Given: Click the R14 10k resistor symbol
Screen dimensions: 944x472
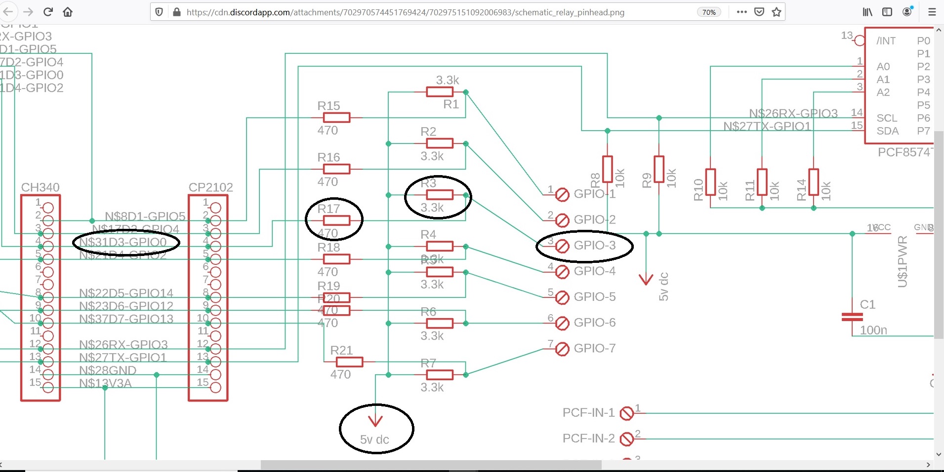Looking at the screenshot, I should [814, 182].
